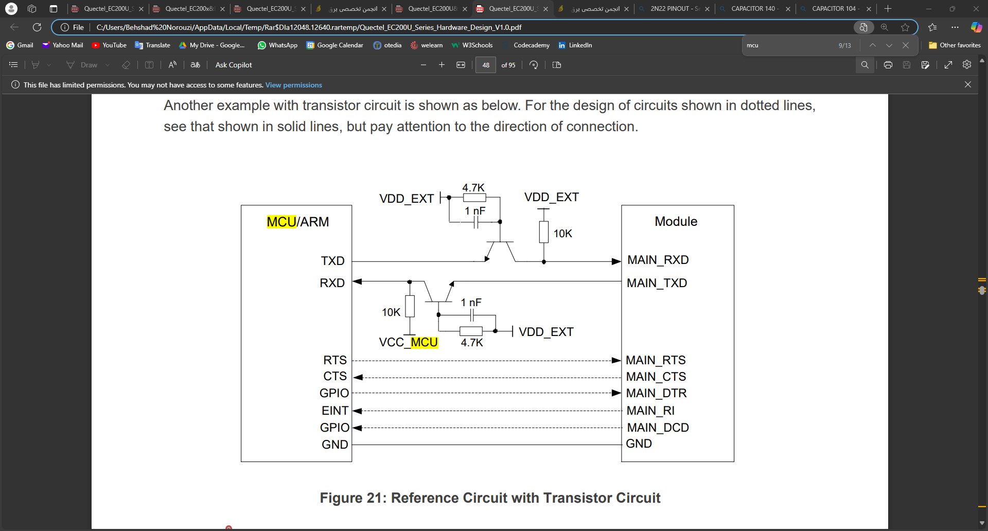Open the LinkedIn bookmark
988x531 pixels.
(x=575, y=45)
